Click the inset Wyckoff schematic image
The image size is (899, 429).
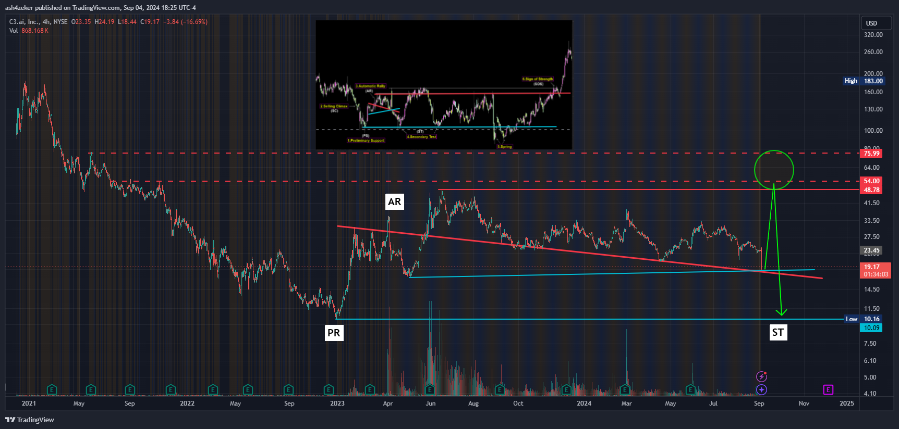point(444,85)
